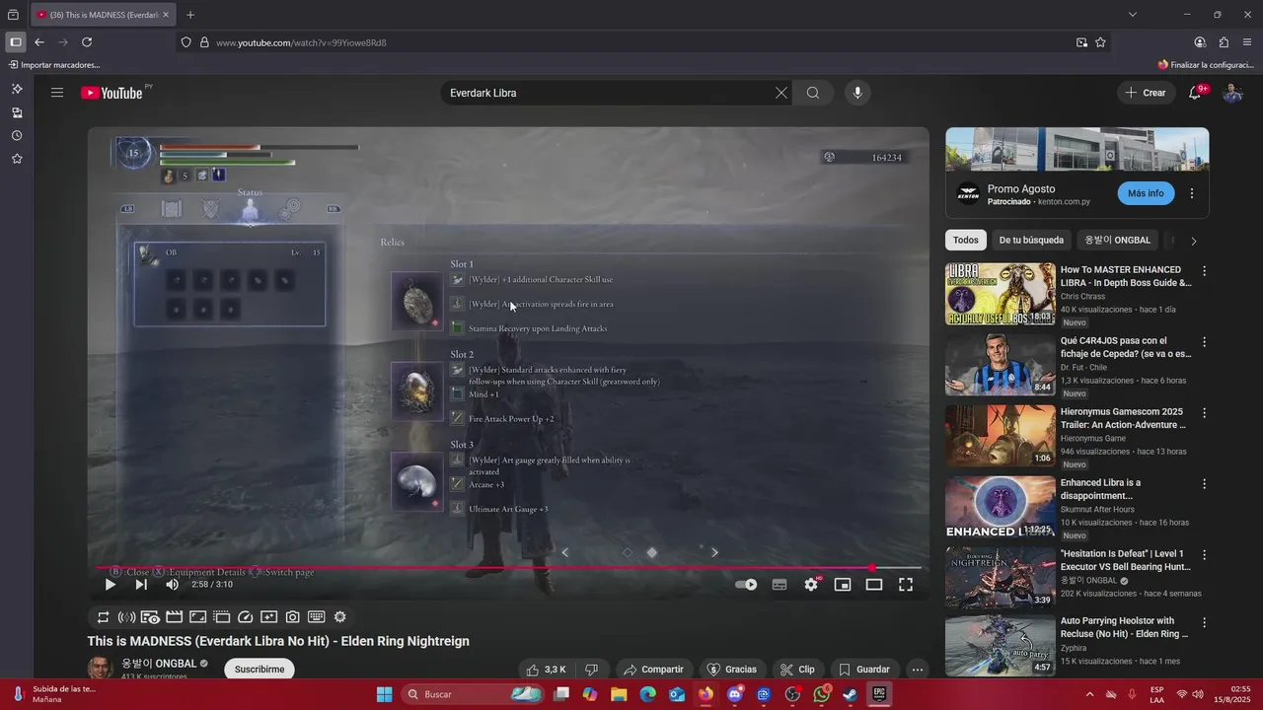Open more actions ellipsis below video
Screen dimensions: 1263x710
(x=918, y=670)
